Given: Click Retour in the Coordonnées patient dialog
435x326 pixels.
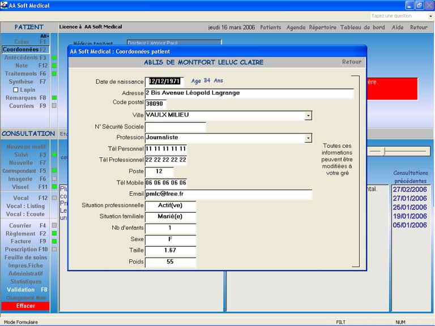Looking at the screenshot, I should coord(352,62).
